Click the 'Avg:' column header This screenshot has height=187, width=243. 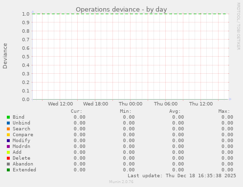[175, 111]
